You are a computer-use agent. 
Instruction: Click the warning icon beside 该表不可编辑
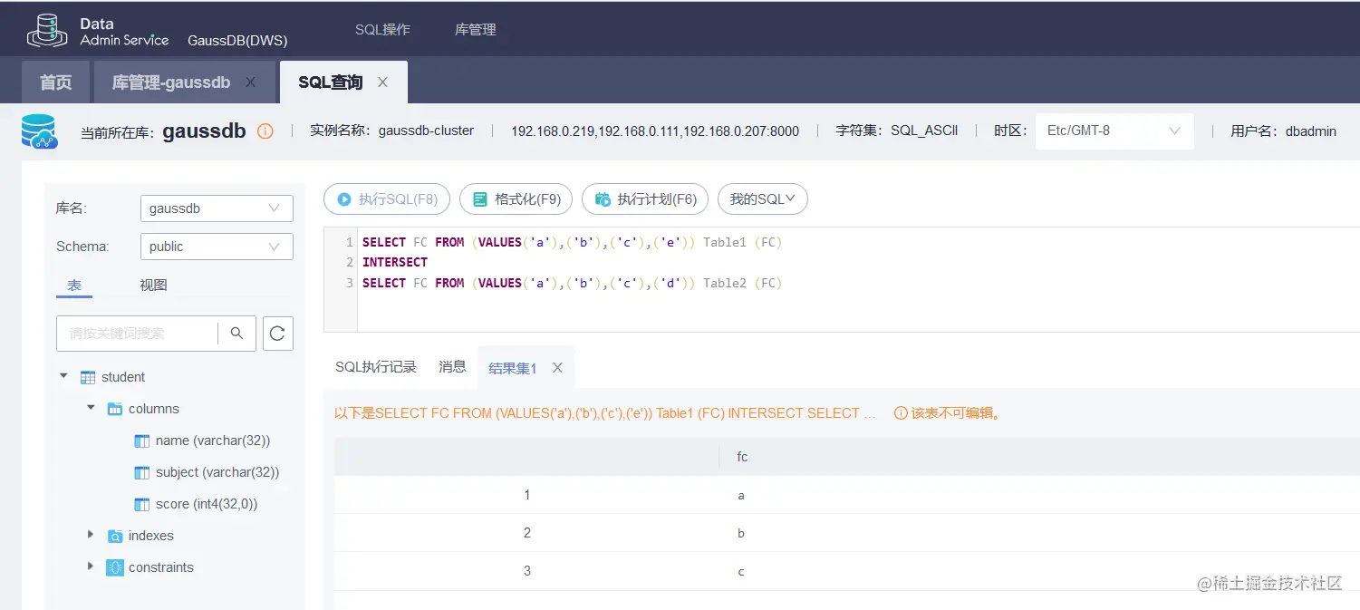(901, 413)
